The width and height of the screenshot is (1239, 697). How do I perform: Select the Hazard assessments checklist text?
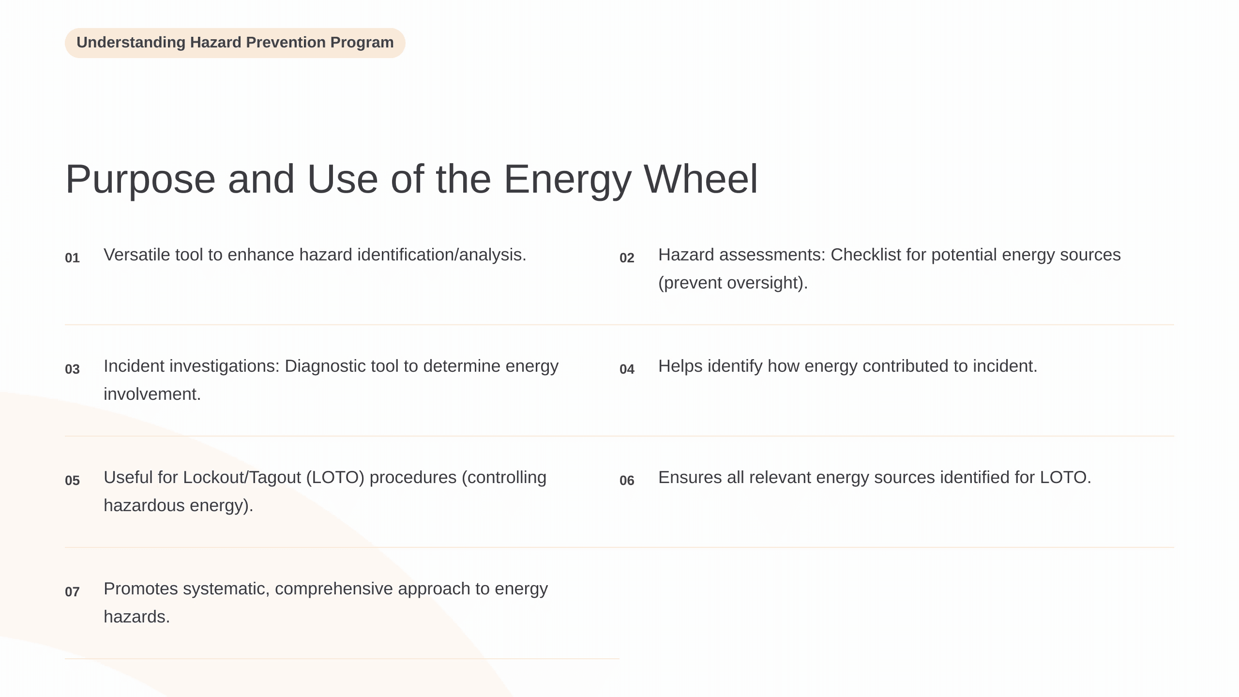click(890, 269)
